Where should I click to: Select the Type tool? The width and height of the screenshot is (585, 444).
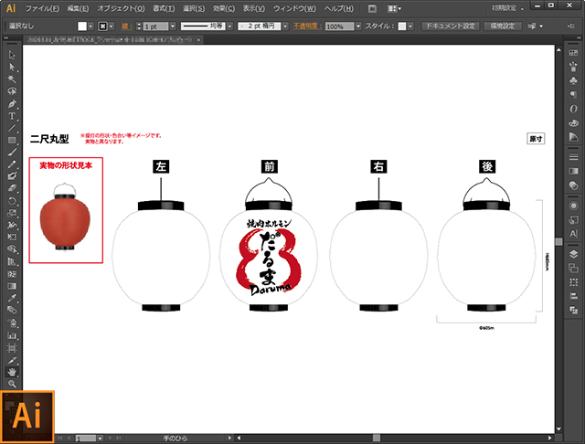coord(12,116)
